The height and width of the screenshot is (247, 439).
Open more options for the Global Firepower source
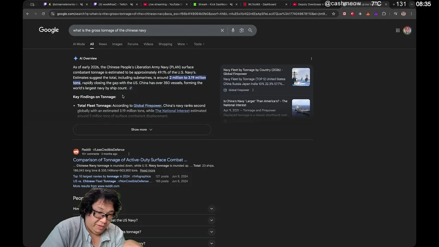click(253, 90)
